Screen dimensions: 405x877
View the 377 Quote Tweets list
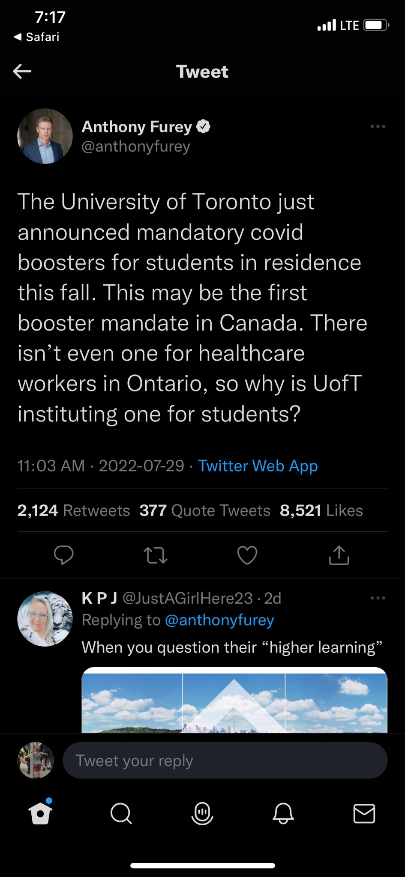click(x=205, y=510)
